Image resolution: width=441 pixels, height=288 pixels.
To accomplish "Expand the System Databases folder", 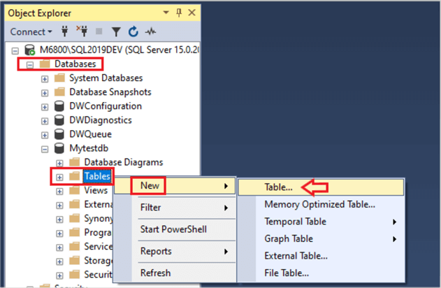I will click(x=45, y=78).
